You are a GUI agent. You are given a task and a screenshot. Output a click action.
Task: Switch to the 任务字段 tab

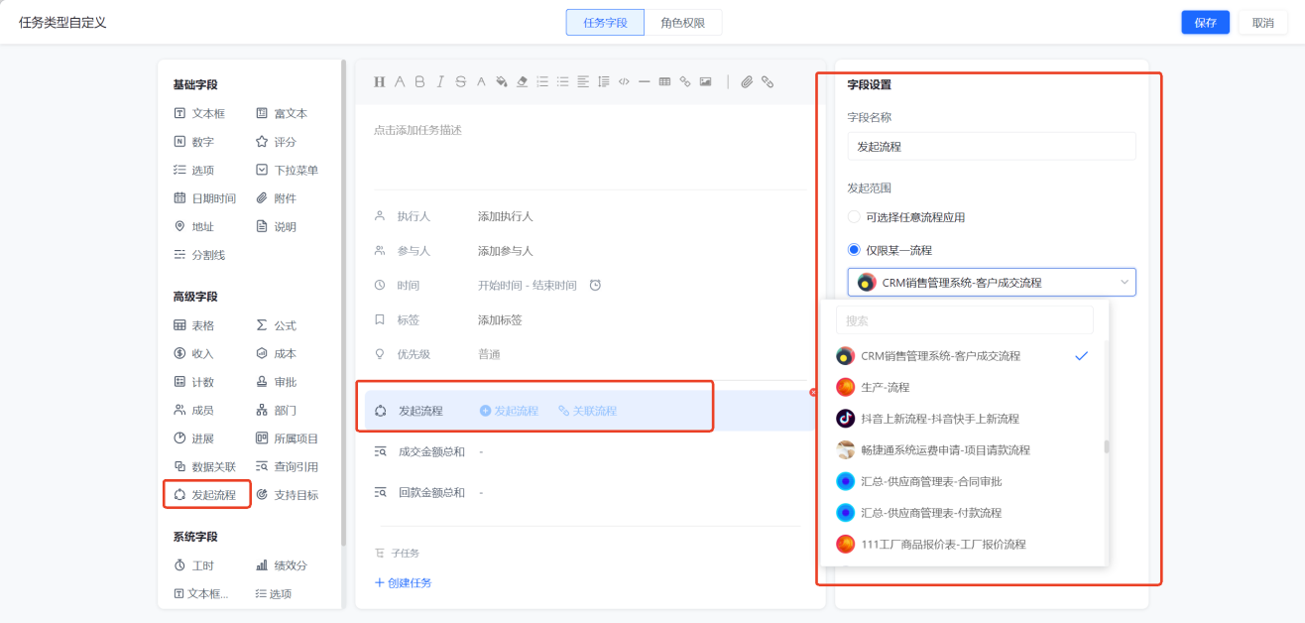pyautogui.click(x=605, y=23)
